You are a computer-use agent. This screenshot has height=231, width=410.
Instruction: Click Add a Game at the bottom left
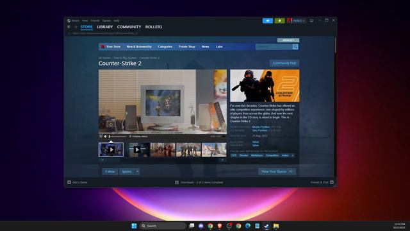coord(78,182)
